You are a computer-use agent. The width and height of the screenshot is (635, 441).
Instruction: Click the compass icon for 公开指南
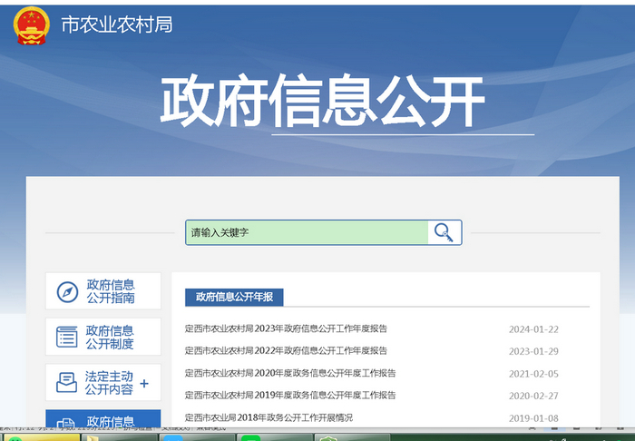(x=67, y=291)
